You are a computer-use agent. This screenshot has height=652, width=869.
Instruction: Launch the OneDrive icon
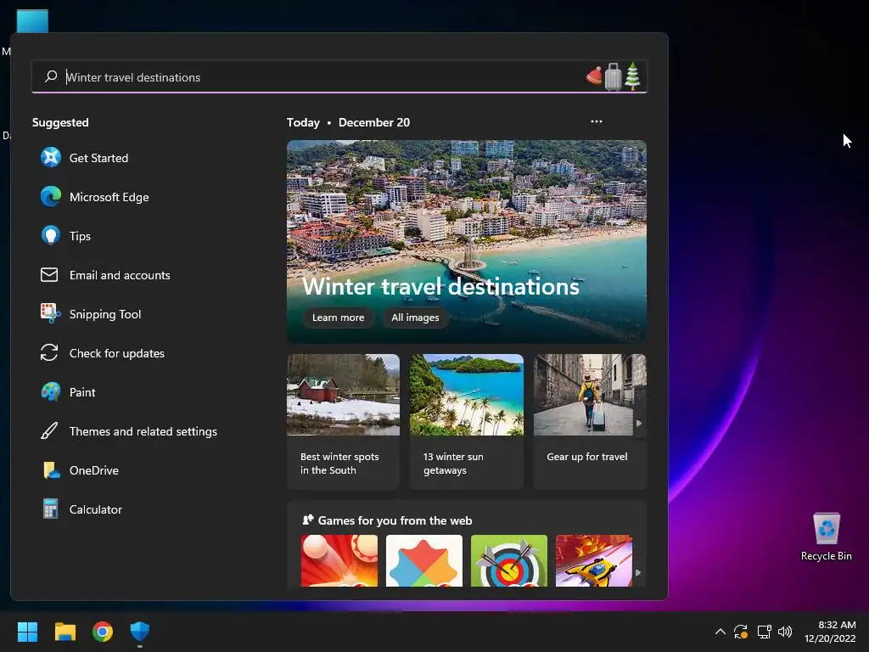click(51, 470)
